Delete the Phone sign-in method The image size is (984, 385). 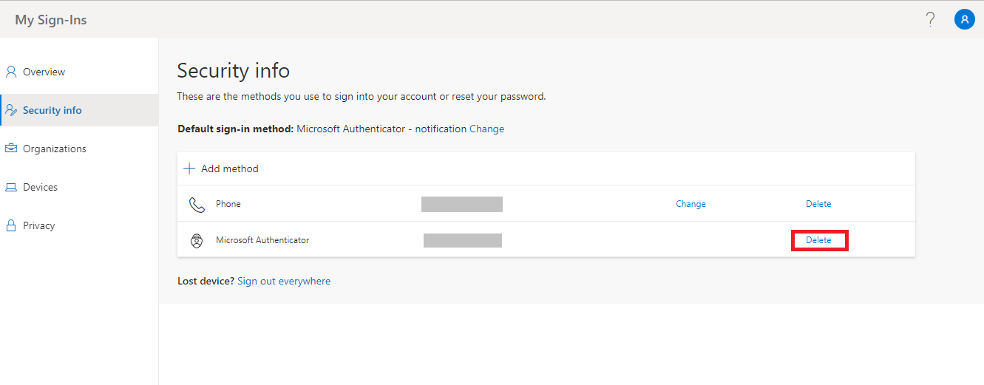[x=818, y=204]
